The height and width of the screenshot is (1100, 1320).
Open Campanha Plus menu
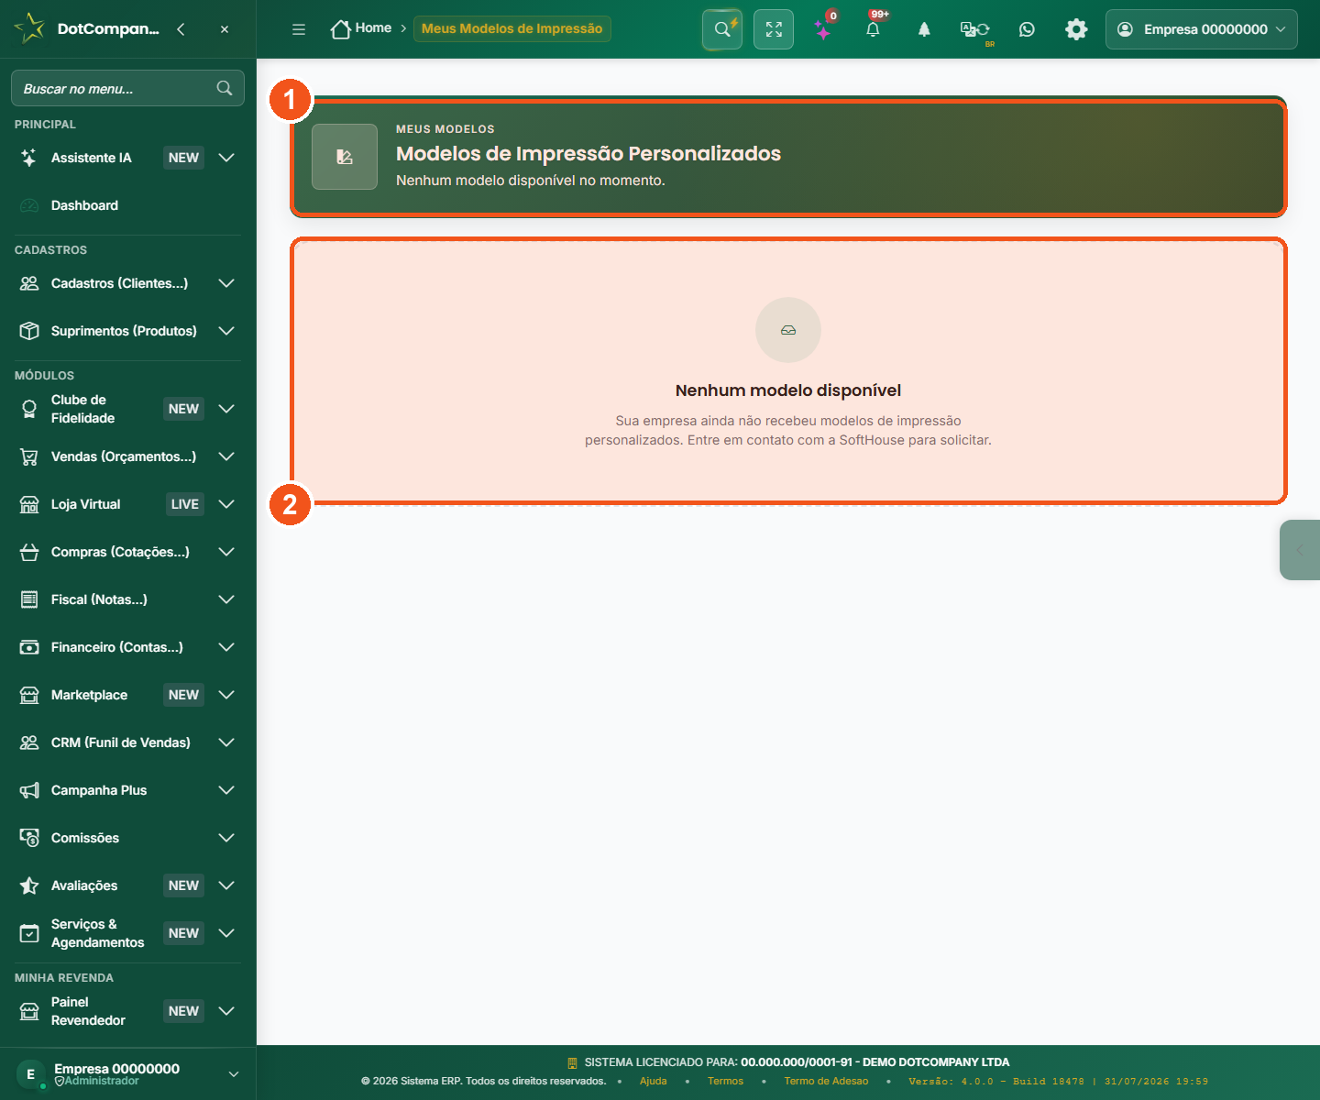(x=127, y=790)
